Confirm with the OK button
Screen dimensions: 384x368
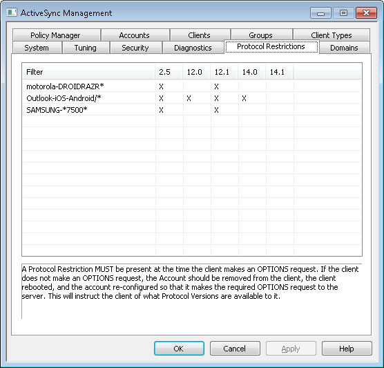(x=179, y=349)
